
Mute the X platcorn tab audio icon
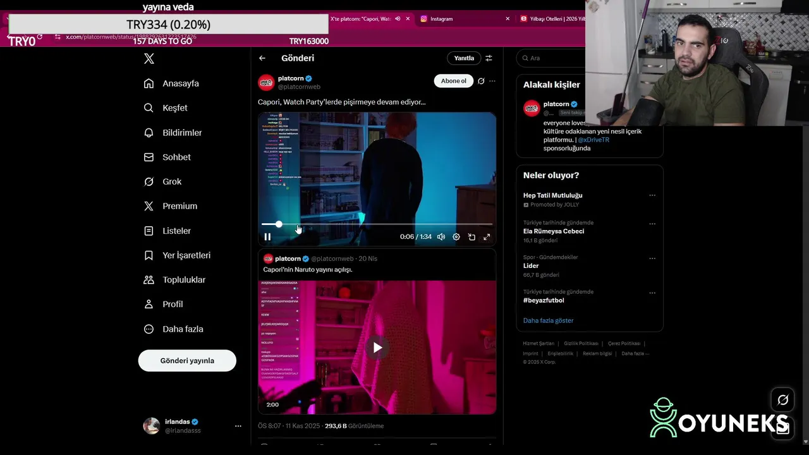point(398,19)
